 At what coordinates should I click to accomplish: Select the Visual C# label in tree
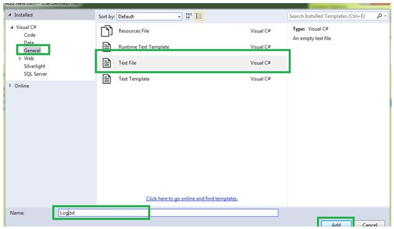(x=26, y=27)
